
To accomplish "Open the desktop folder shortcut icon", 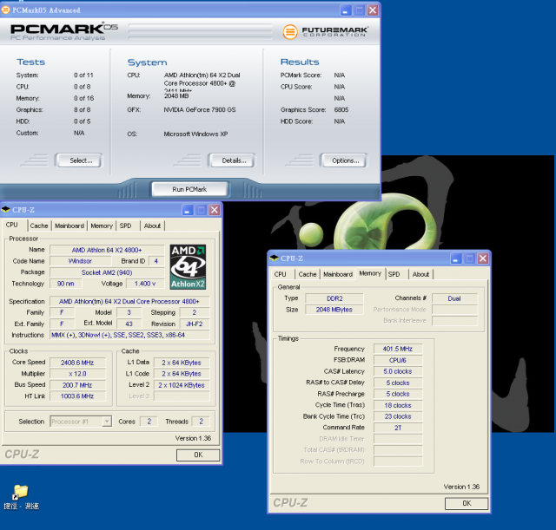I will tap(21, 492).
